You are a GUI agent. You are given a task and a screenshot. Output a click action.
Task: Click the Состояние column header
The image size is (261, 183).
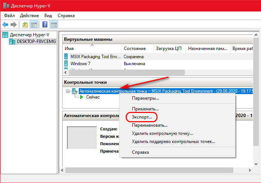point(138,49)
